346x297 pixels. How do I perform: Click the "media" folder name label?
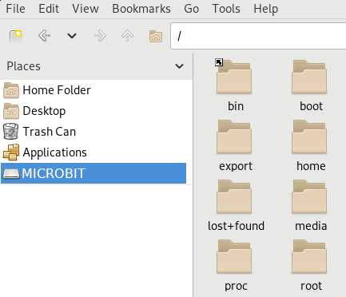click(311, 226)
